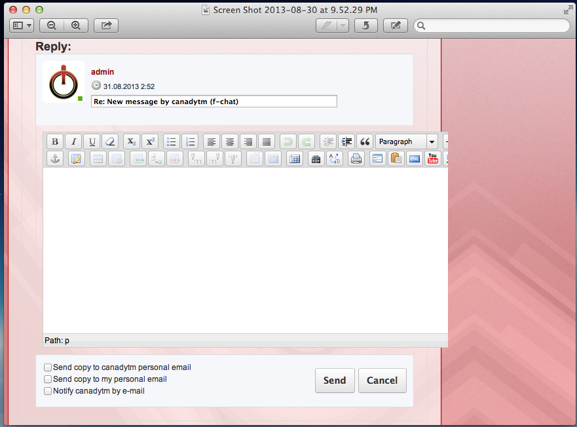Insert table column before icon
Viewport: 577px width, 427px height.
point(196,159)
